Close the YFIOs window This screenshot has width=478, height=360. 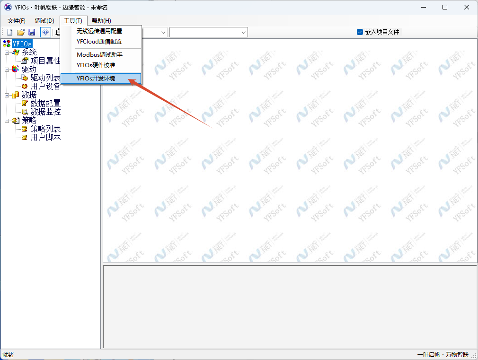pos(467,7)
